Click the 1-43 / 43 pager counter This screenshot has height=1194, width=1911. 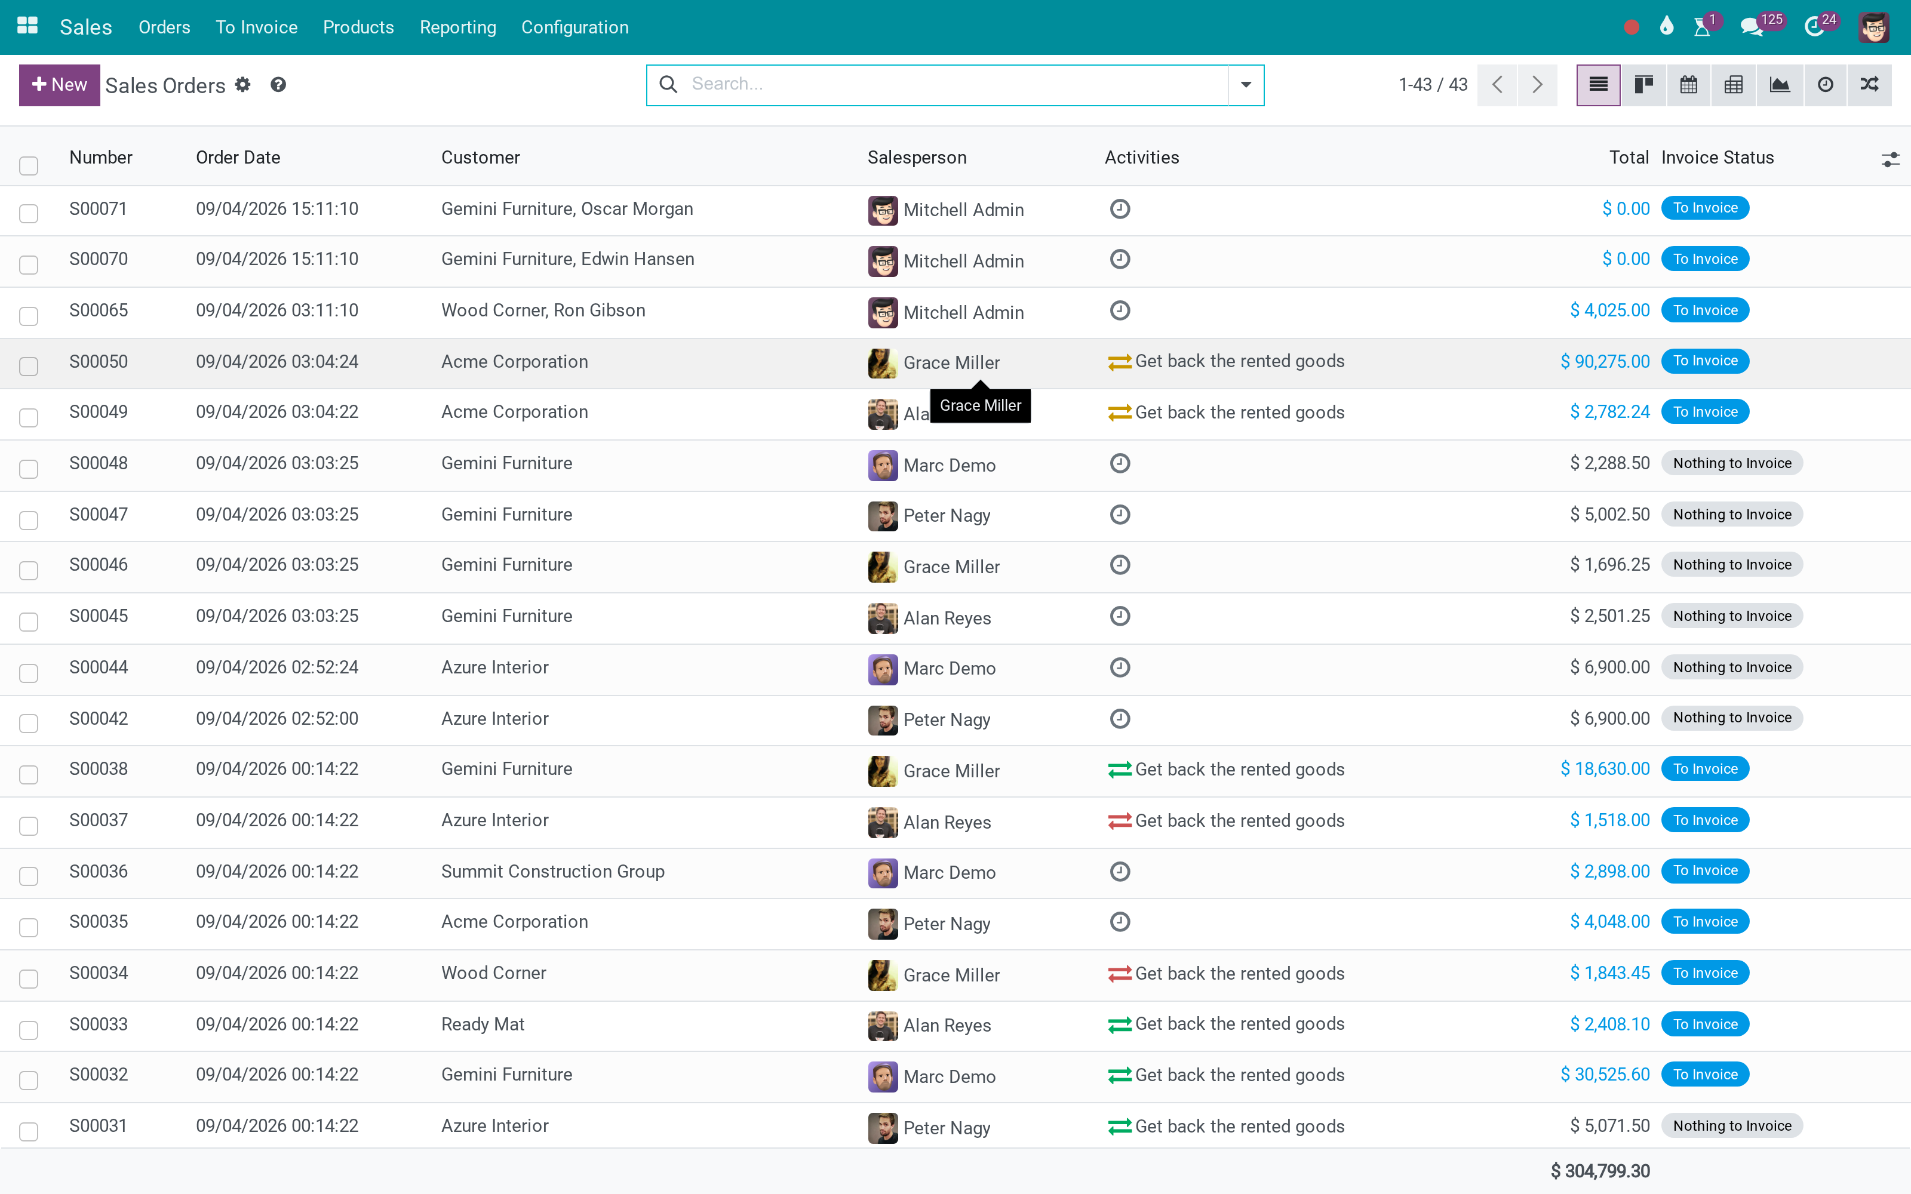coord(1433,85)
